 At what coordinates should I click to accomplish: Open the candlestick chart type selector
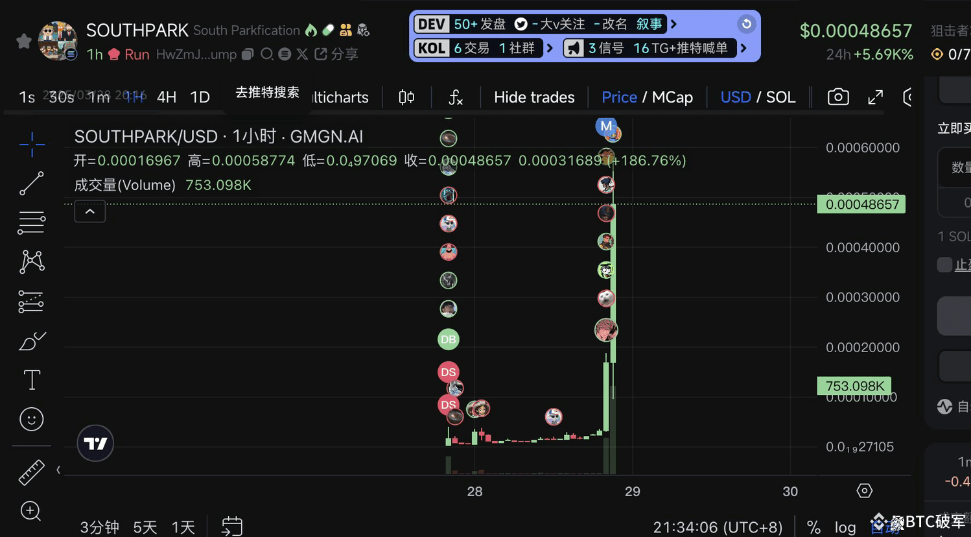tap(406, 97)
